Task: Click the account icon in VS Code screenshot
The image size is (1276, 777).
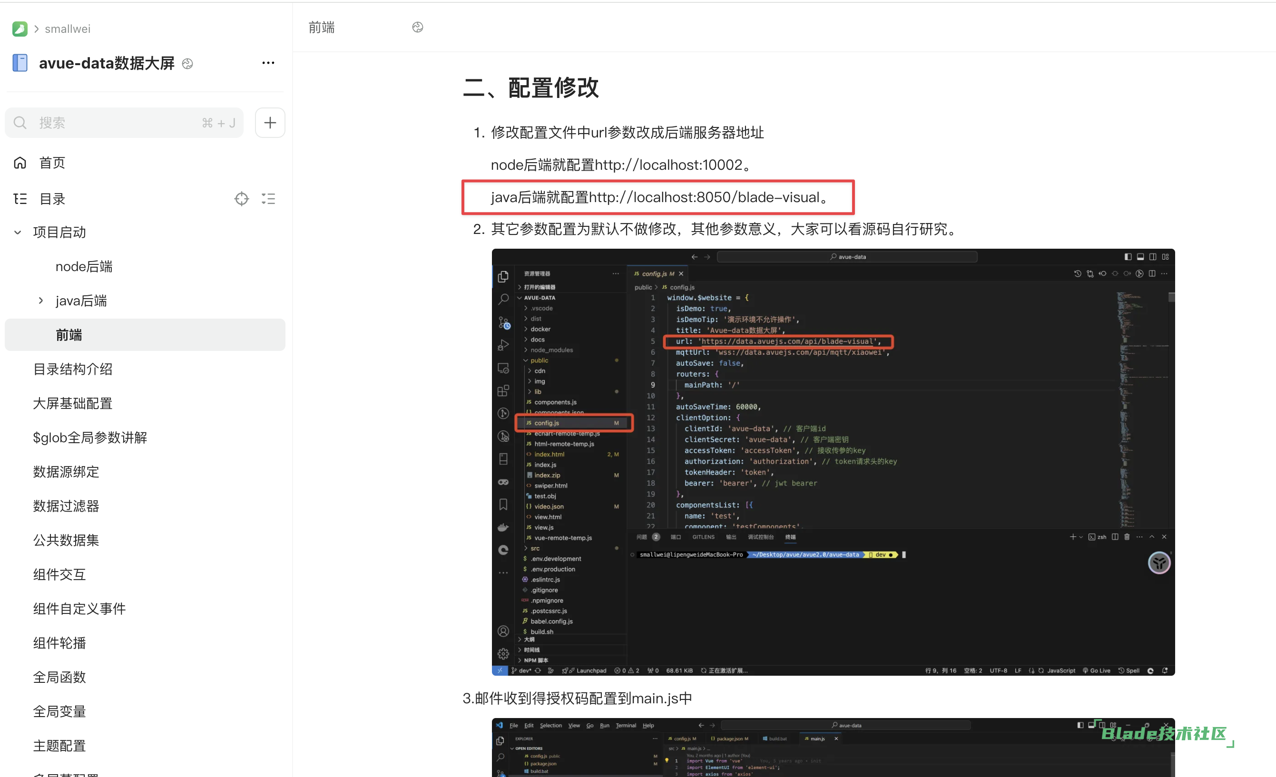Action: point(503,631)
